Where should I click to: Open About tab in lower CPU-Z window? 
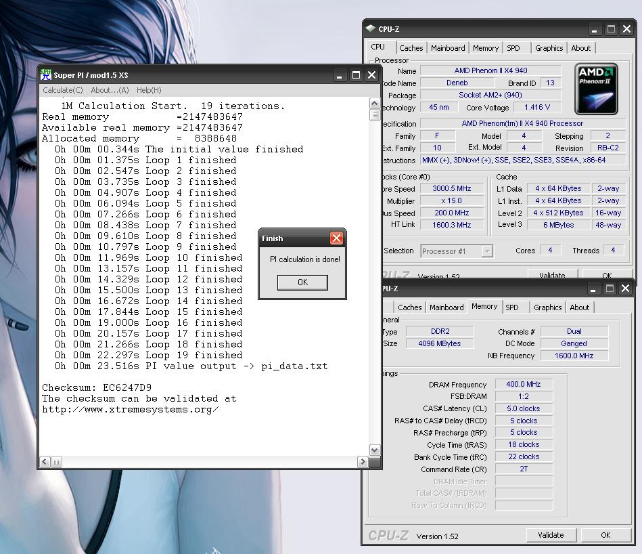(x=579, y=307)
